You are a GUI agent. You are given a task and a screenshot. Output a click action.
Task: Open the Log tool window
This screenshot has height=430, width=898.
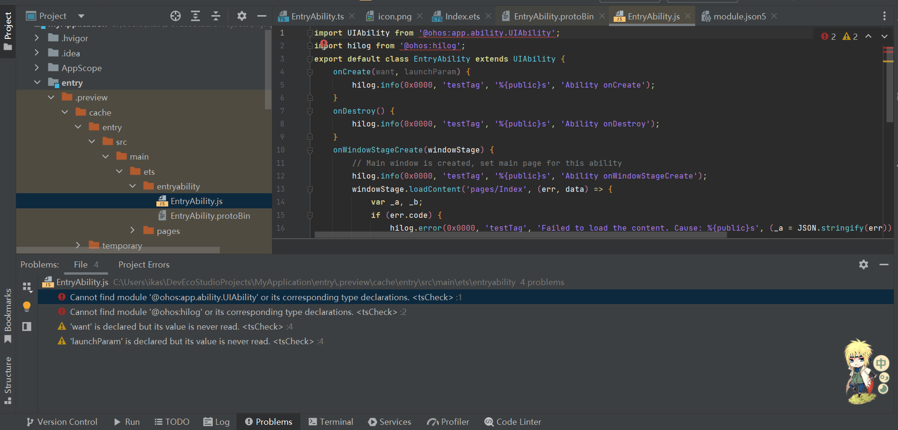click(x=216, y=421)
